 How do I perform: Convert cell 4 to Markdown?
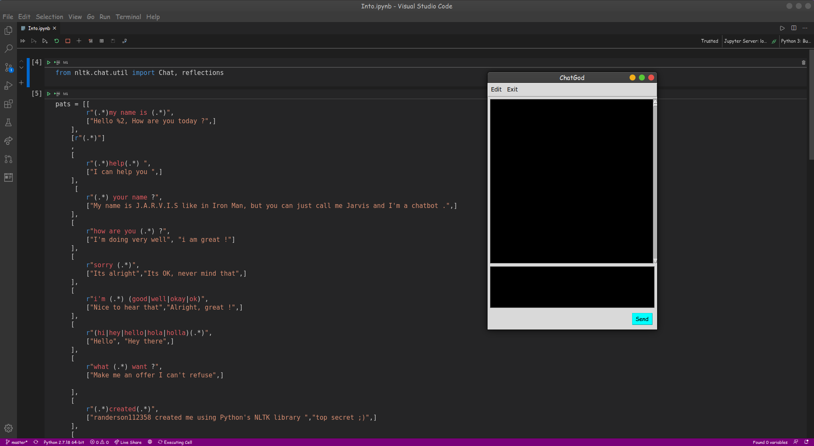coord(66,63)
